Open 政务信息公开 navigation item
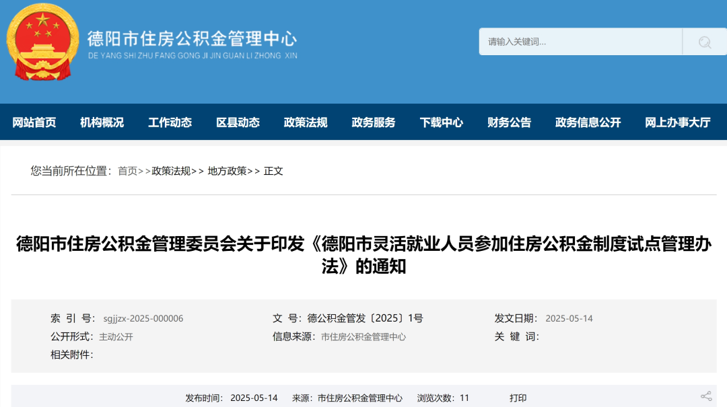 pyautogui.click(x=588, y=122)
